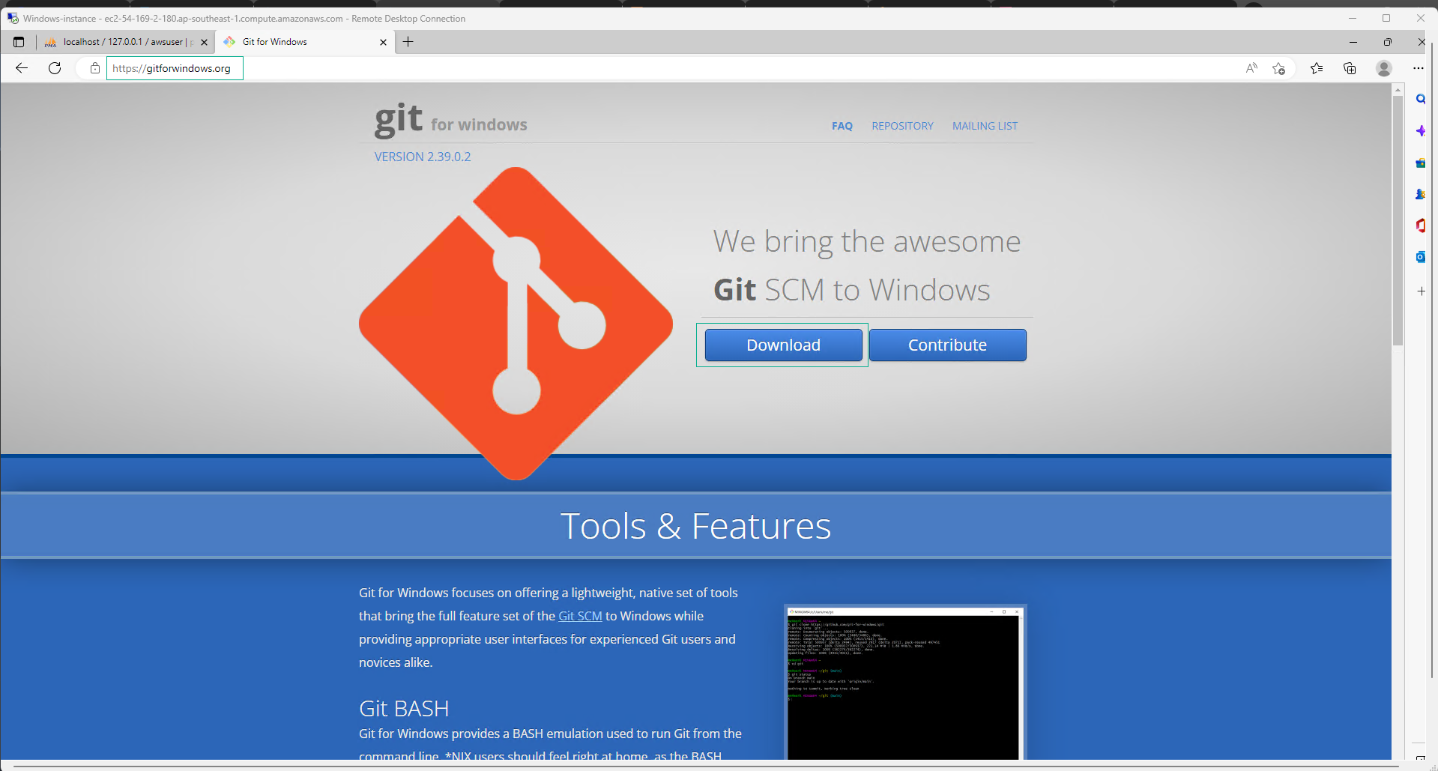Viewport: 1438px width, 771px height.
Task: Reload the page with the refresh icon
Action: coord(55,68)
